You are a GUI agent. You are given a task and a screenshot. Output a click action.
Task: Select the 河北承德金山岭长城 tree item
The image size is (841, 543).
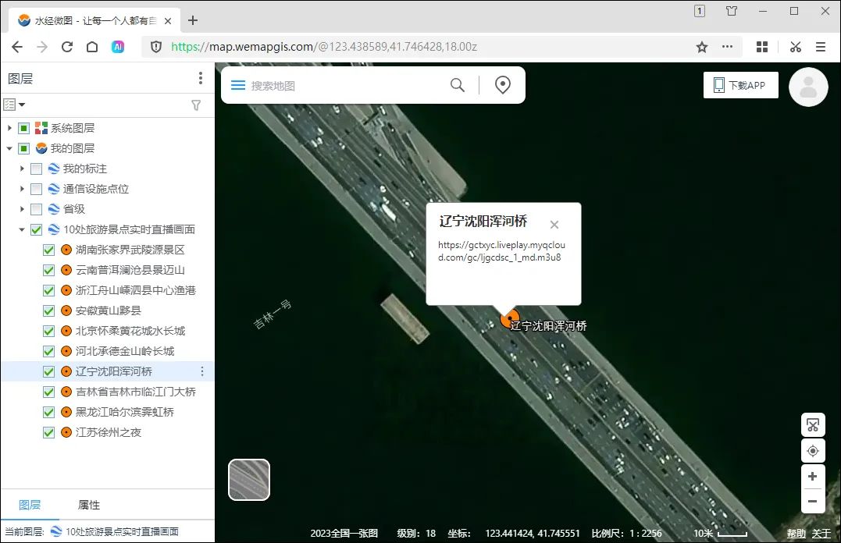click(125, 351)
